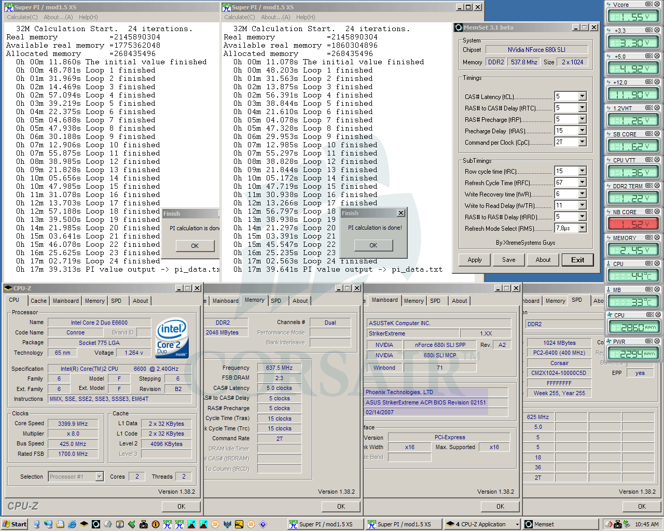This screenshot has height=531, width=664.
Task: Click the green checkmark quick launch icon
Action: tap(132, 524)
